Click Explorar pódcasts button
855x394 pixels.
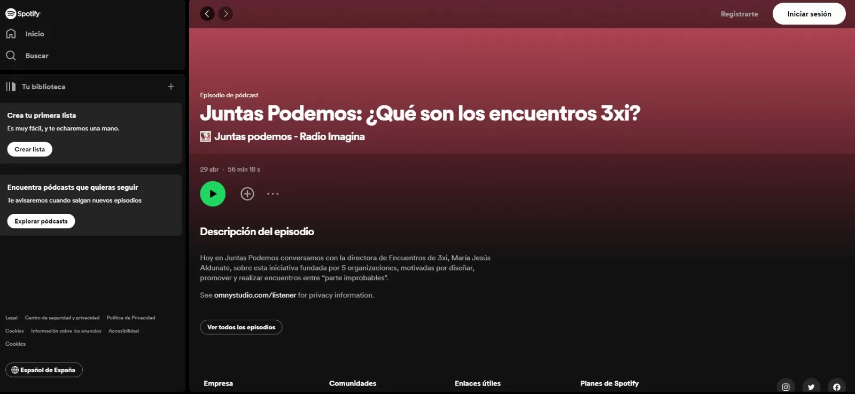click(x=41, y=221)
